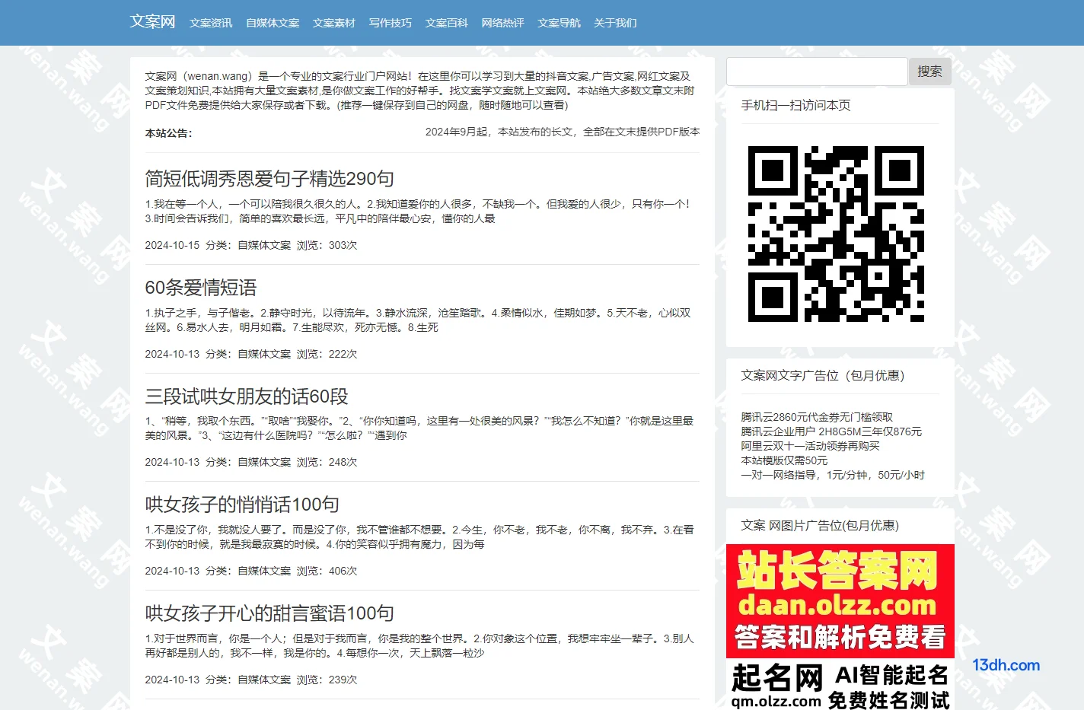Image resolution: width=1084 pixels, height=710 pixels.
Task: Open article 简短低调秀恩爱句子精选290句
Action: pyautogui.click(x=269, y=179)
